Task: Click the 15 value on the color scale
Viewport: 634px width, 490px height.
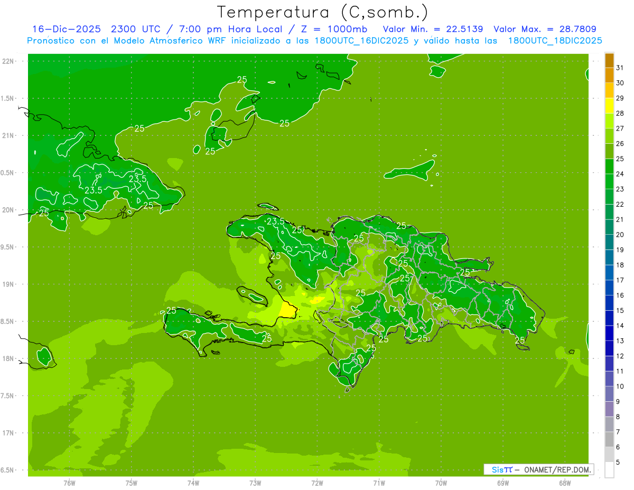Action: [x=620, y=310]
